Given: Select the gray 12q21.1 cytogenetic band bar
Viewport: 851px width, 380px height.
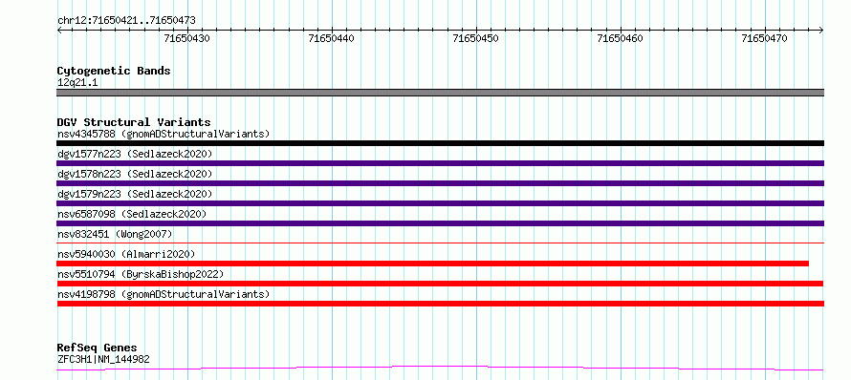Looking at the screenshot, I should pyautogui.click(x=440, y=93).
